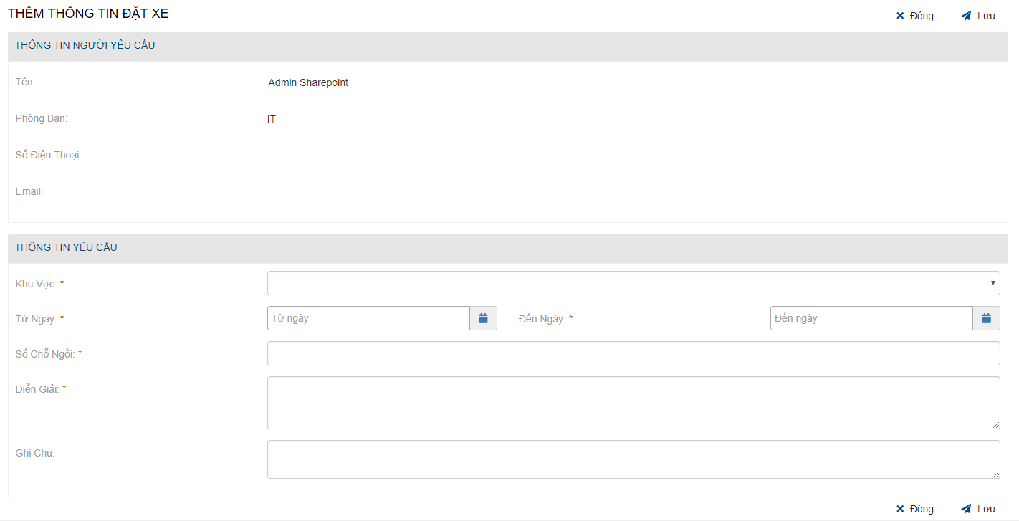Click the IT department value
This screenshot has height=521, width=1019.
coord(272,120)
